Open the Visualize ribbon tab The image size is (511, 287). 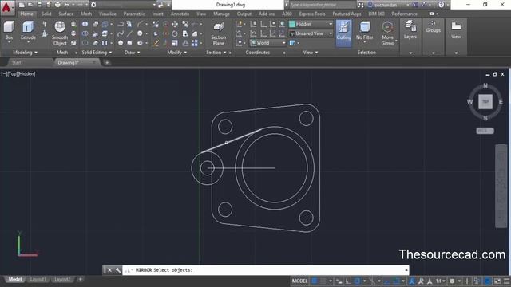(108, 14)
